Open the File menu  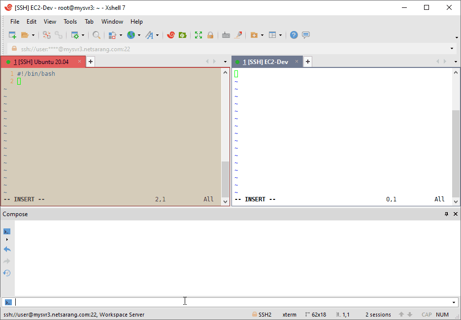pos(15,22)
